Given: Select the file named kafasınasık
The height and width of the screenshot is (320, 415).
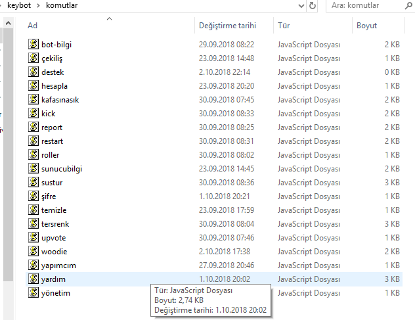Looking at the screenshot, I should 60,100.
